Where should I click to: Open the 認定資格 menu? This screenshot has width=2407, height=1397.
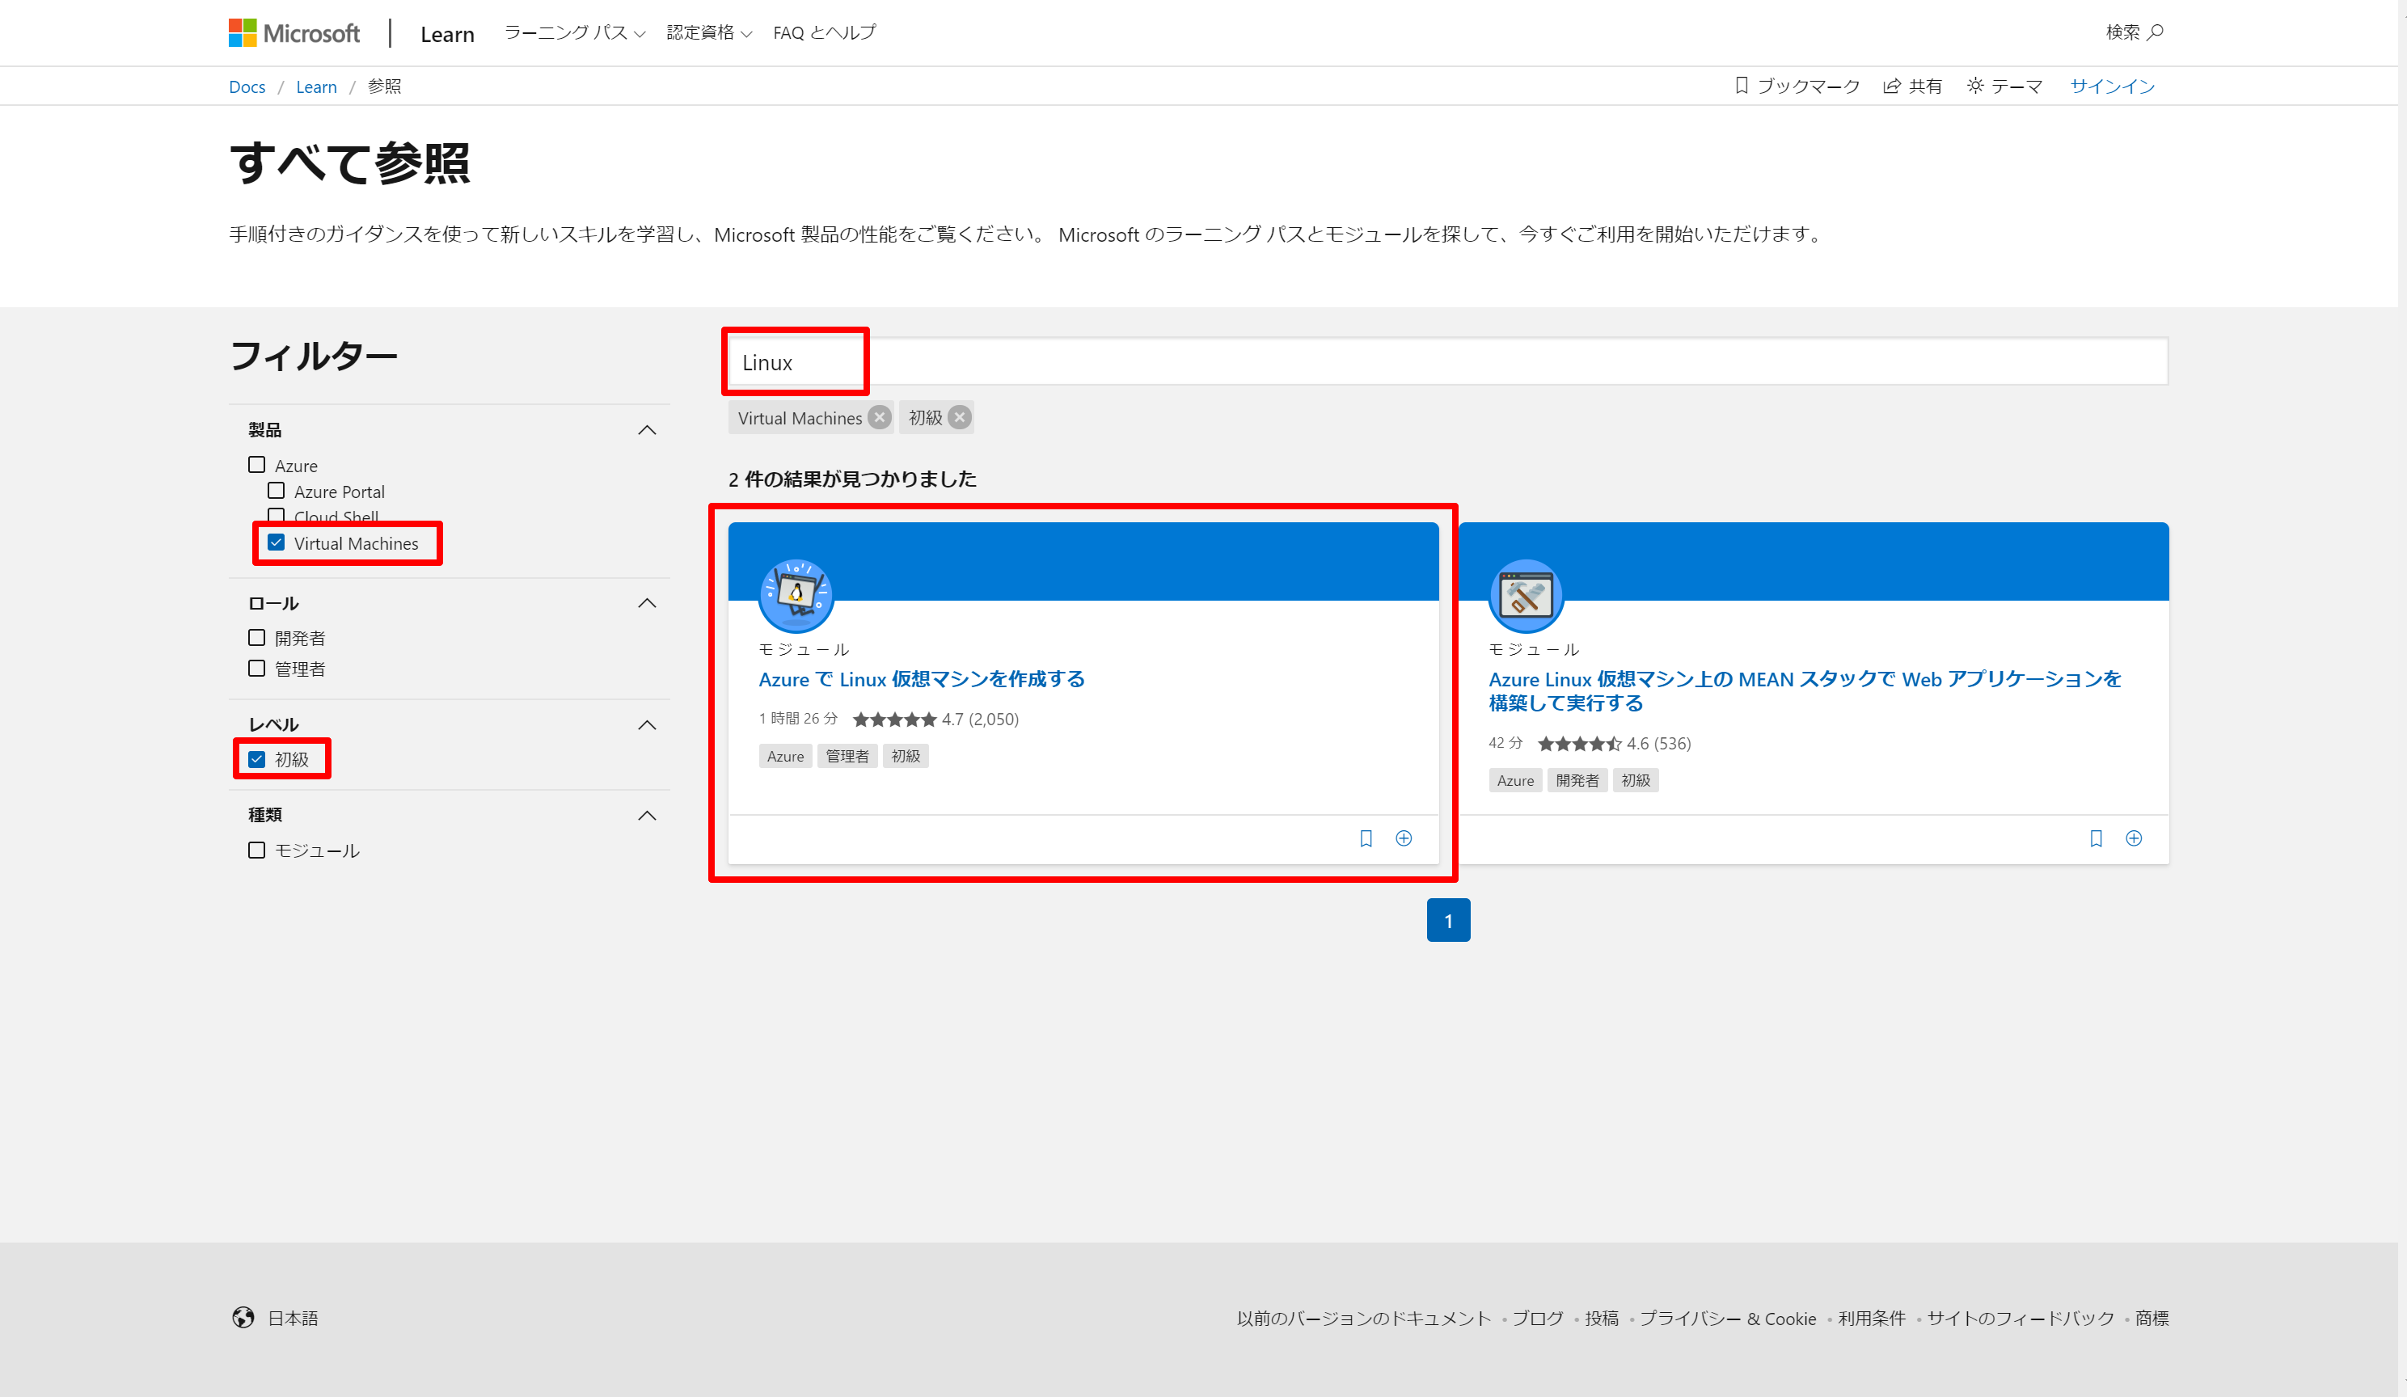click(x=709, y=33)
